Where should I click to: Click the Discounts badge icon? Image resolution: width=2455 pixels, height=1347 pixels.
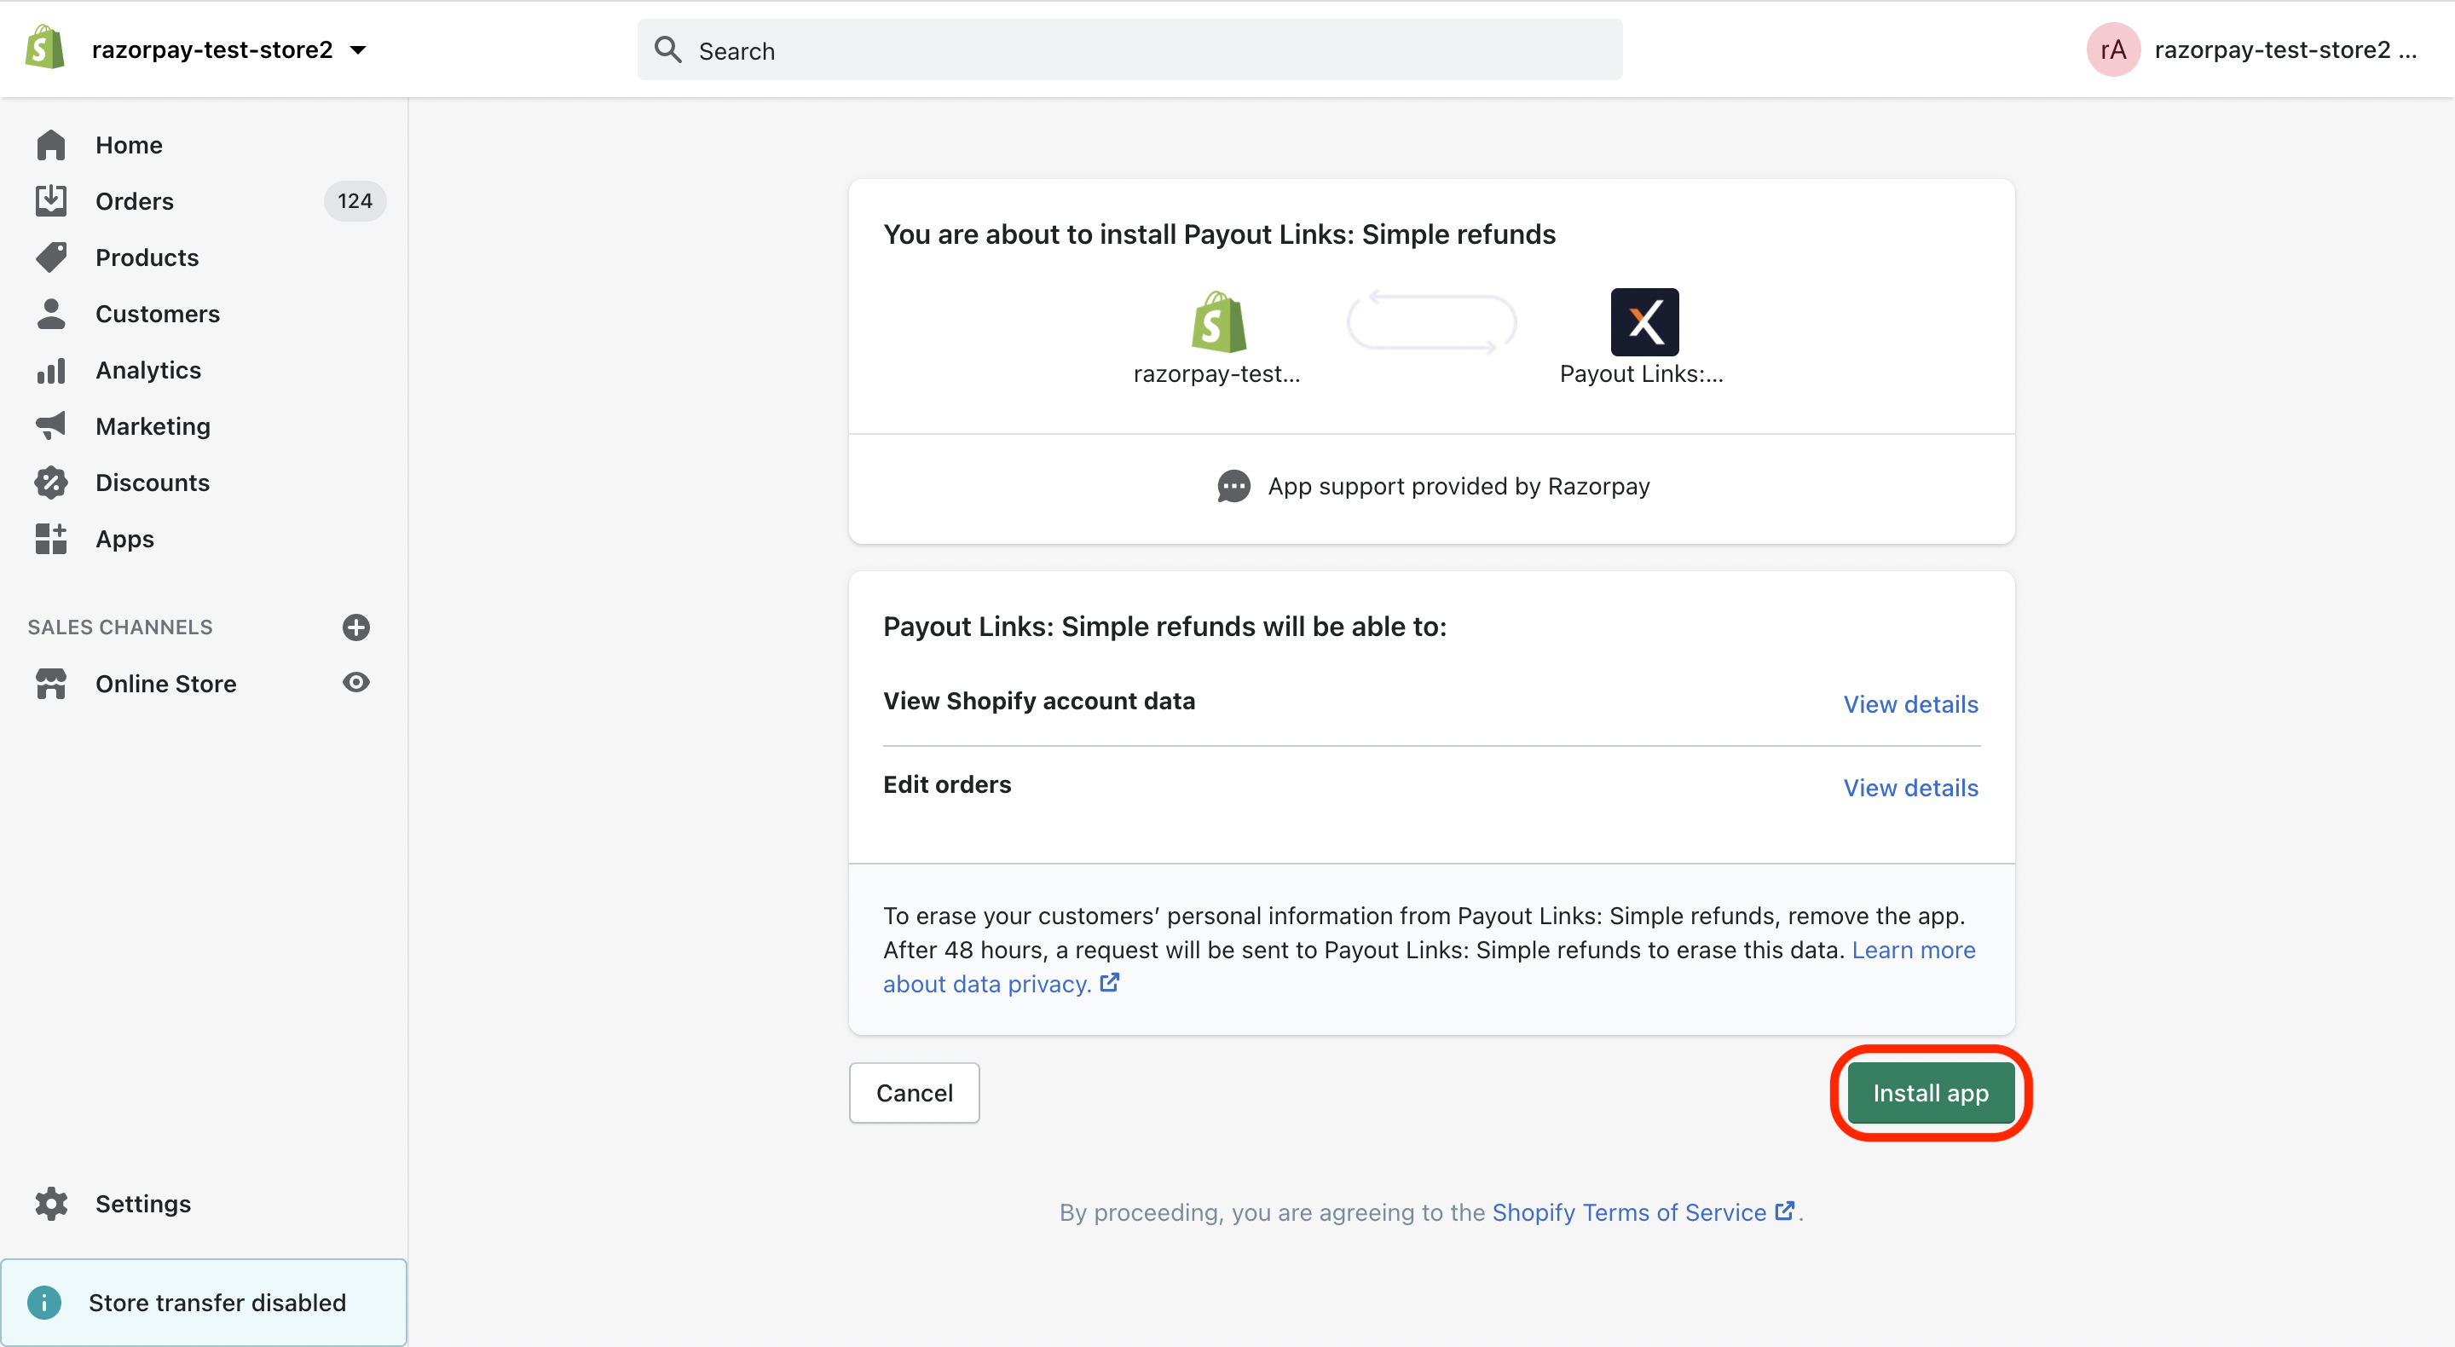(x=50, y=482)
